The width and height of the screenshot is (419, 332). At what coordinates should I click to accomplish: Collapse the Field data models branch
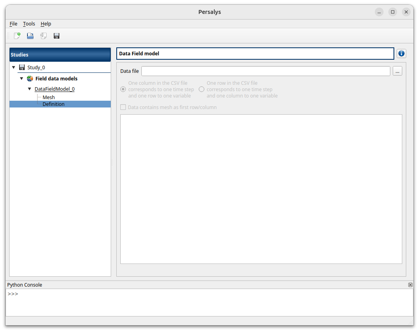tap(22, 78)
